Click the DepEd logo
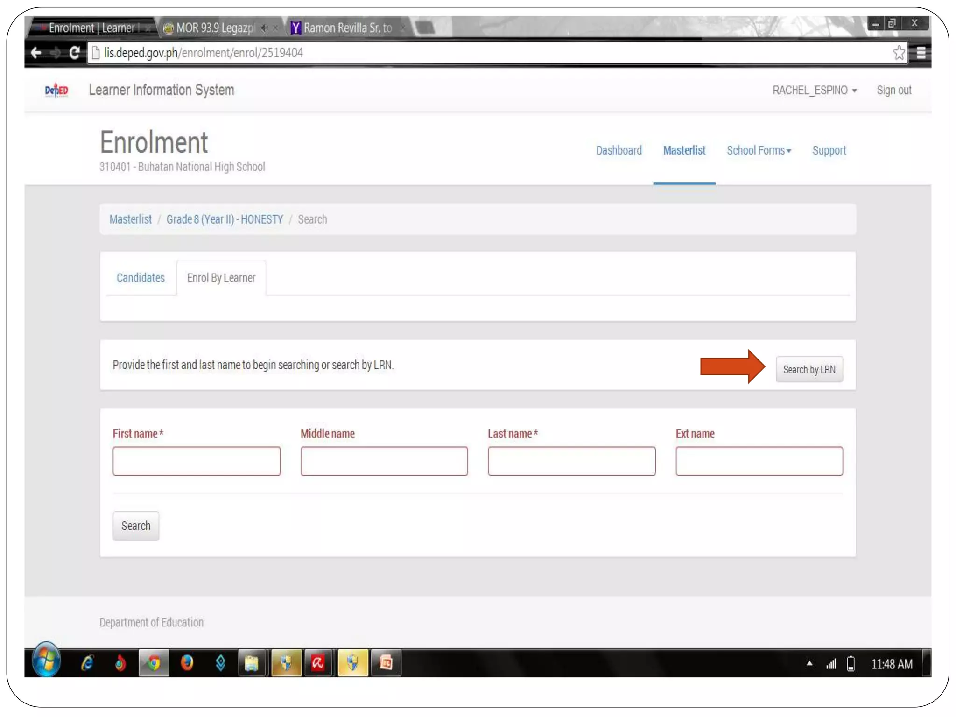The height and width of the screenshot is (717, 956). click(x=56, y=90)
